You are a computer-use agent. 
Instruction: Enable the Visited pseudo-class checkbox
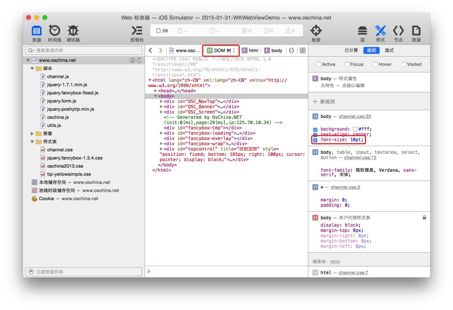pyautogui.click(x=404, y=64)
